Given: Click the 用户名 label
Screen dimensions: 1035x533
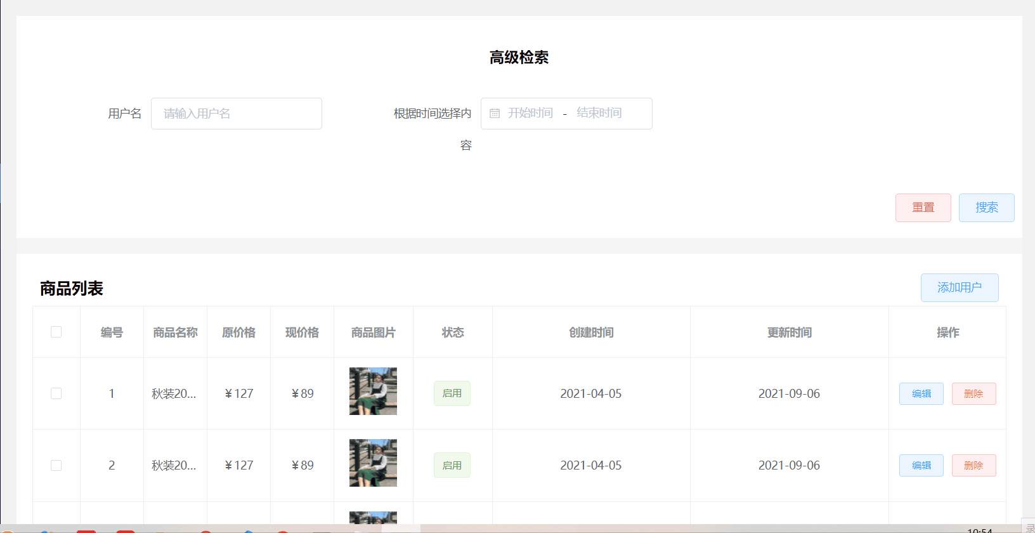Looking at the screenshot, I should point(125,114).
